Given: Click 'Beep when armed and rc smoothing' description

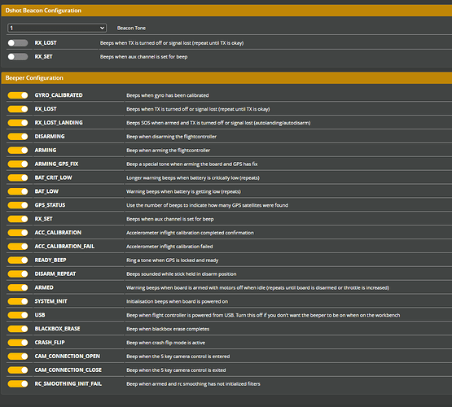Looking at the screenshot, I should click(x=193, y=384).
